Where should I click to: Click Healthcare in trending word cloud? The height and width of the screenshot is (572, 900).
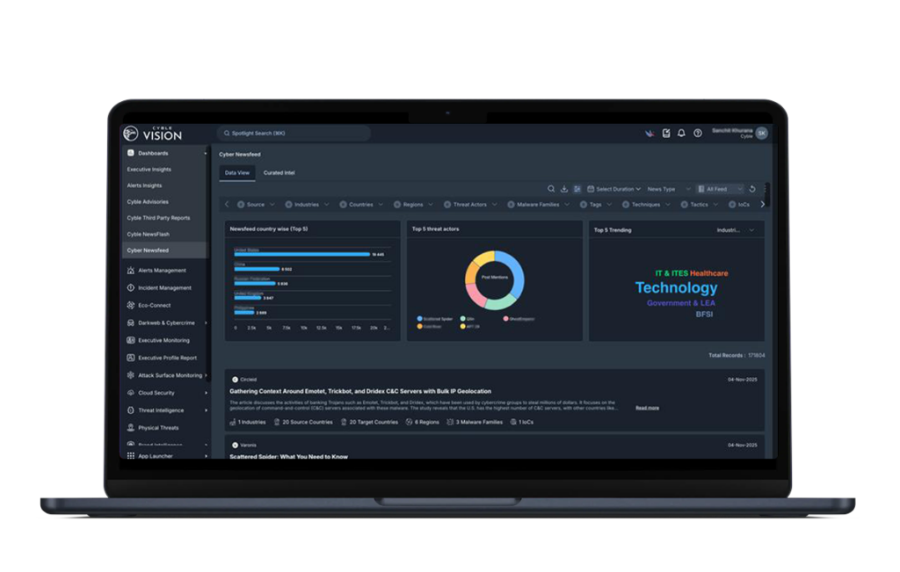pos(709,273)
